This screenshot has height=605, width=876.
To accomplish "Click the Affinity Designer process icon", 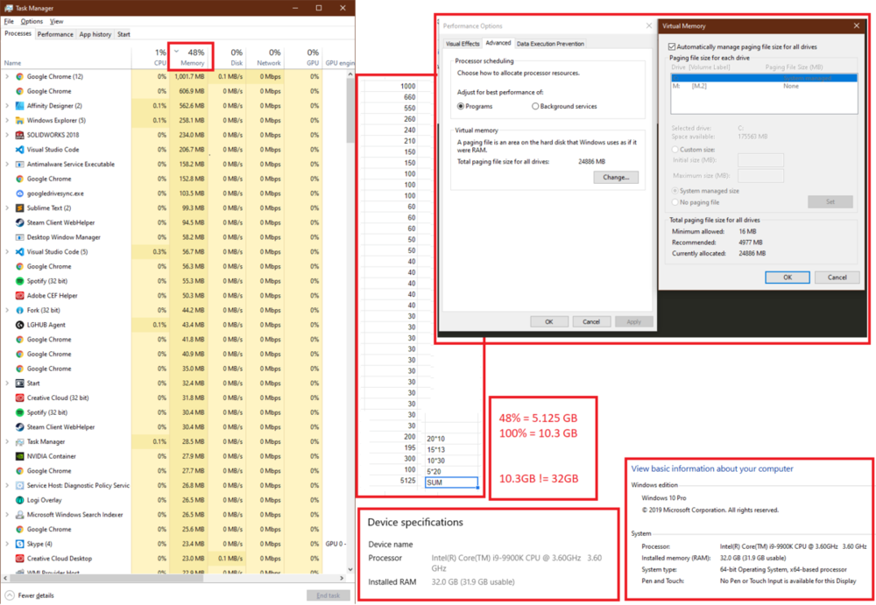I will tap(19, 106).
